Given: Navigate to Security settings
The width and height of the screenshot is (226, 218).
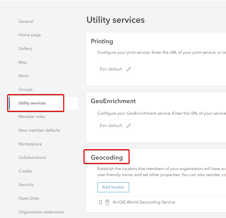Looking at the screenshot, I should (26, 185).
